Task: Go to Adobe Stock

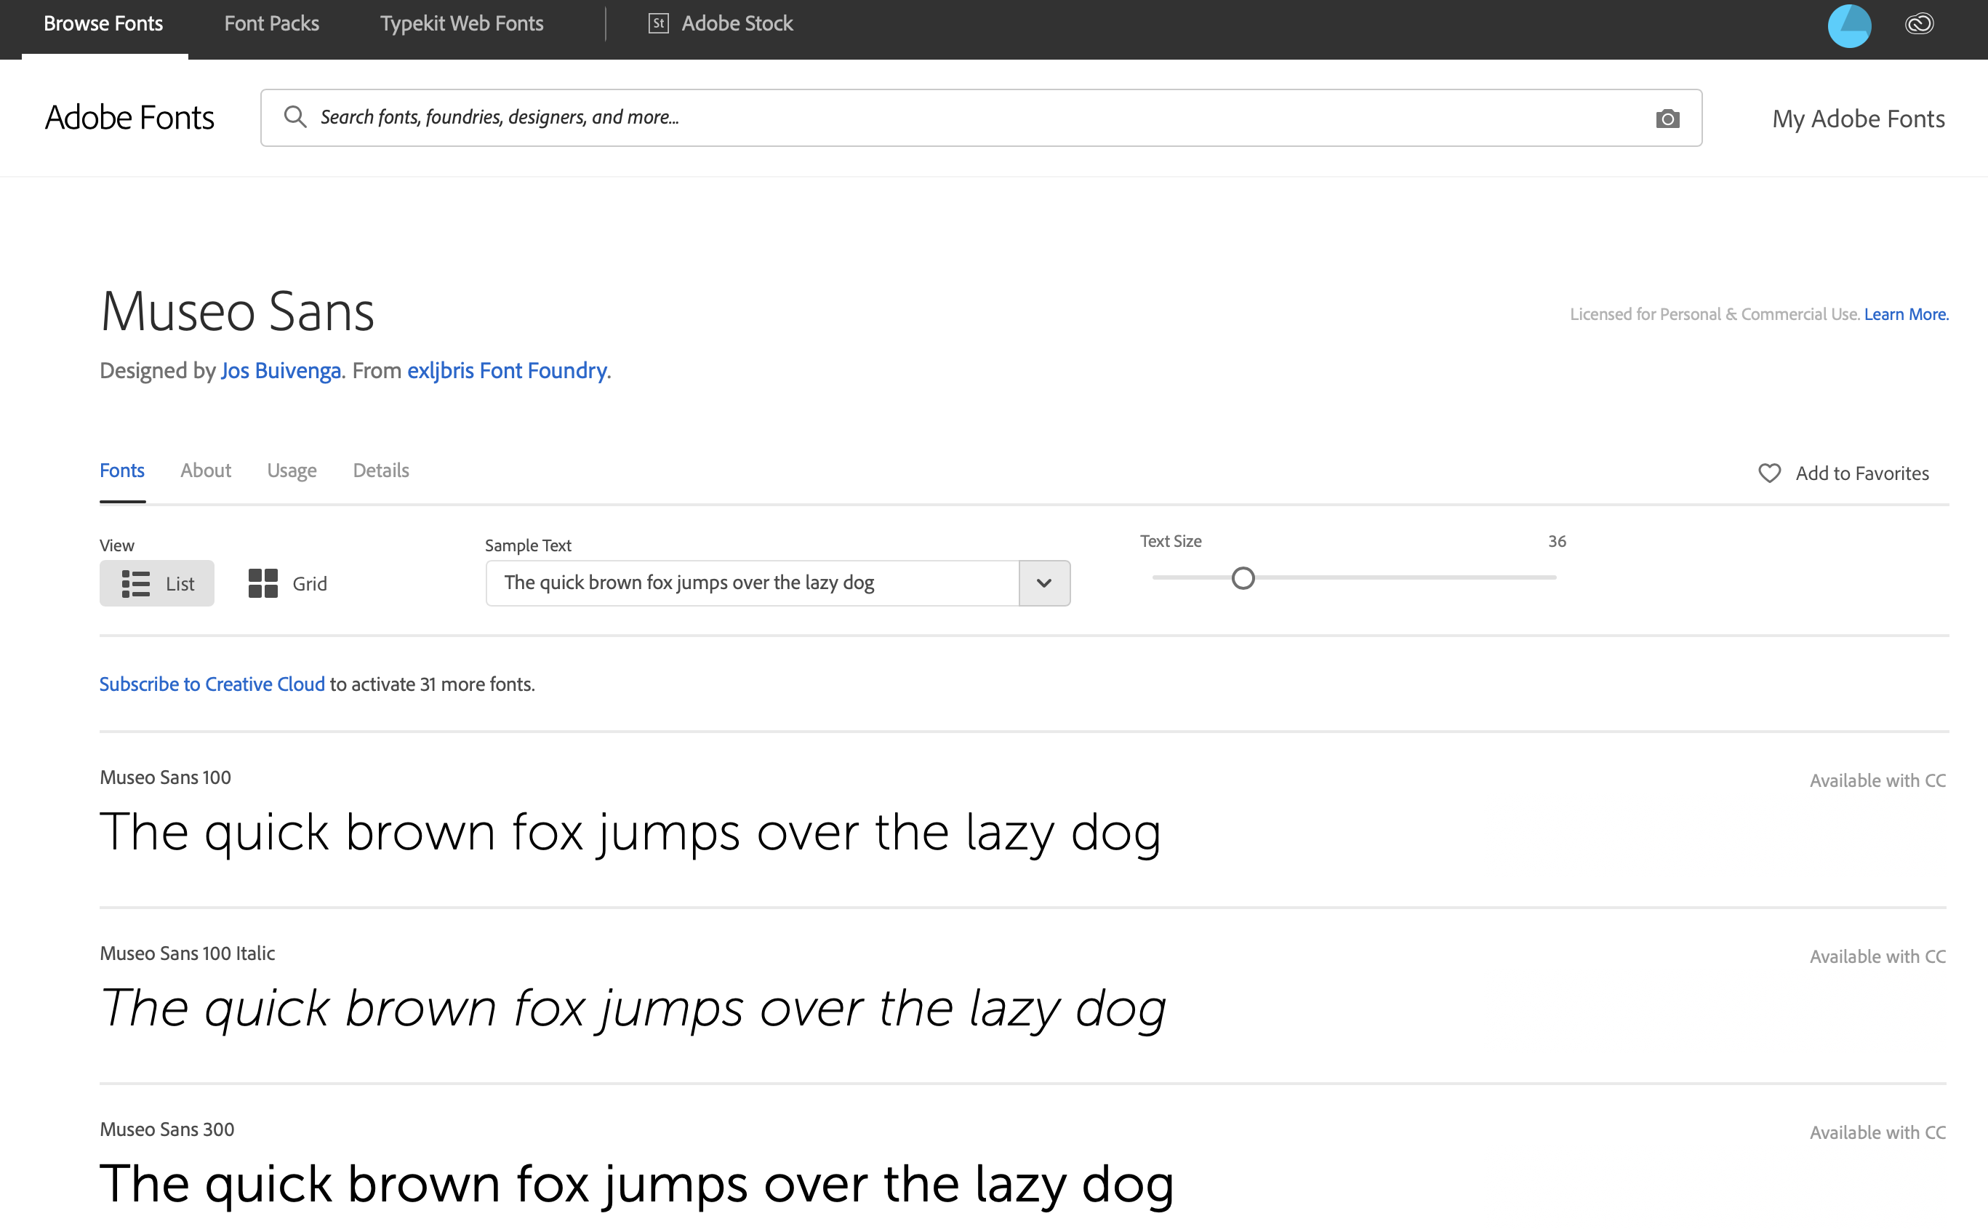Action: pos(737,23)
